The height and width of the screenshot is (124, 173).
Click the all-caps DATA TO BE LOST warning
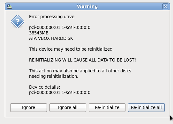(x=82, y=60)
